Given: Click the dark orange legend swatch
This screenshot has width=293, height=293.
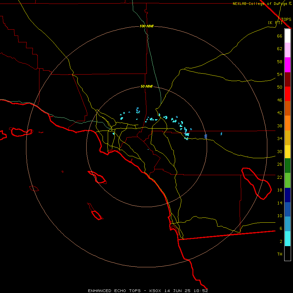Looking at the screenshot, I should click(x=287, y=108).
